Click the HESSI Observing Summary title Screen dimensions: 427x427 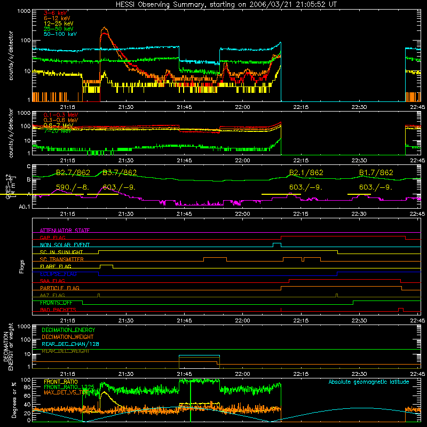pos(226,5)
